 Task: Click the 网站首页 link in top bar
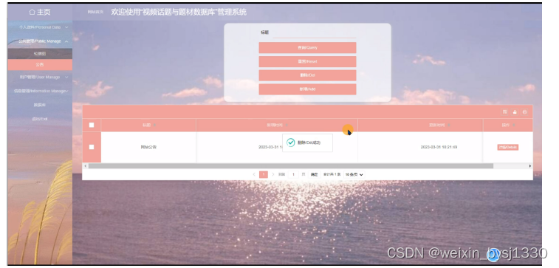pyautogui.click(x=95, y=12)
